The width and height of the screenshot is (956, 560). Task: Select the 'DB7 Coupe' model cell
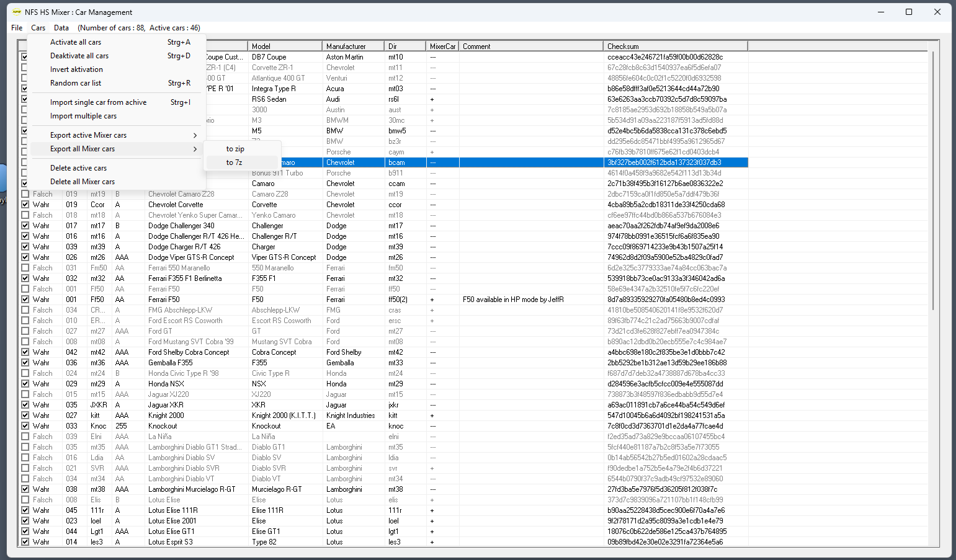click(269, 57)
